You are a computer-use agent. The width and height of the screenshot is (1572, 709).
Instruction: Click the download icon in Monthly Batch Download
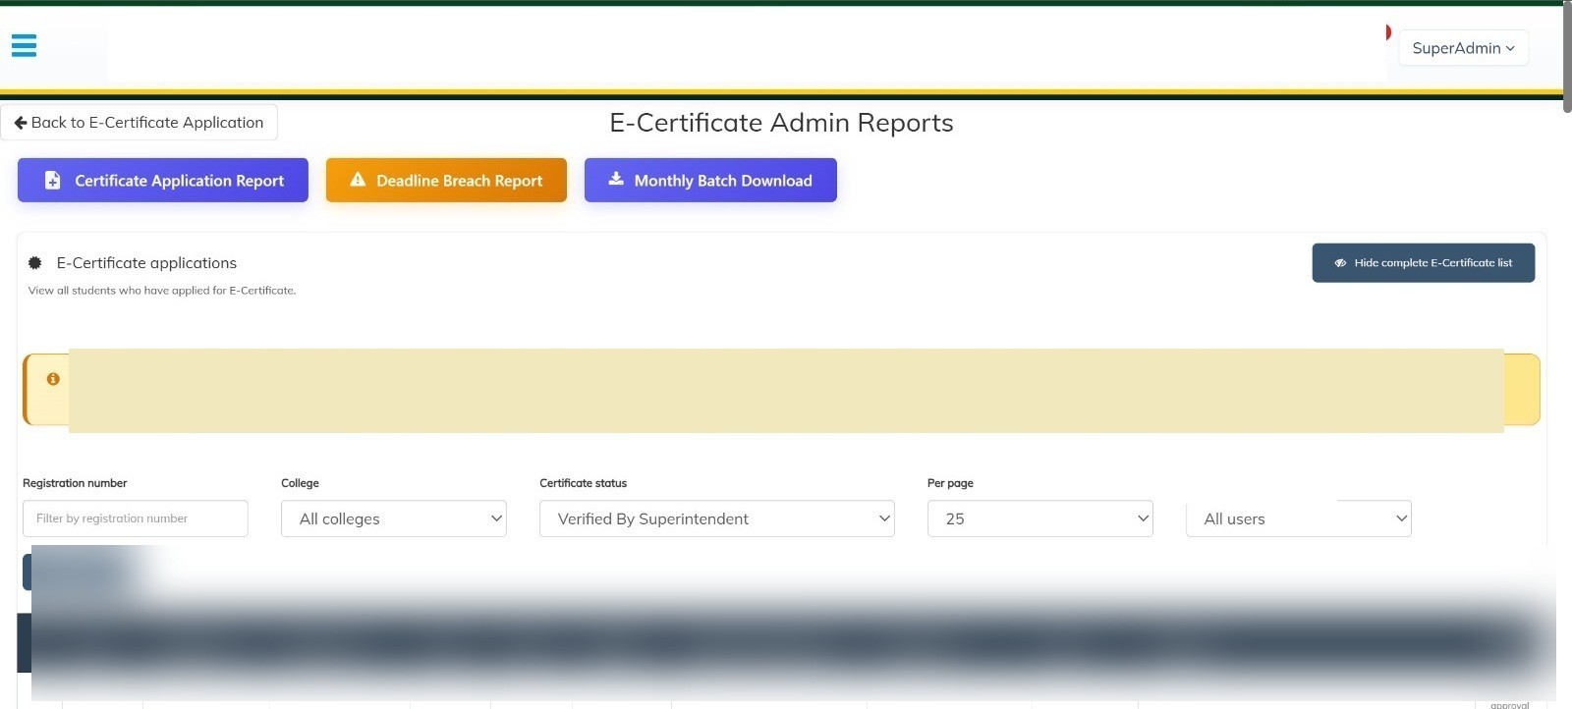616,179
